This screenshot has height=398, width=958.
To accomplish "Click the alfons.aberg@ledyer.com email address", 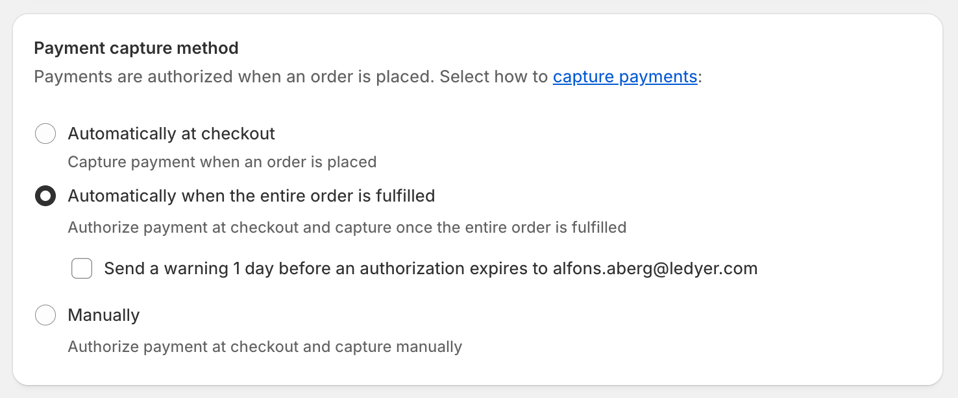I will tap(655, 268).
